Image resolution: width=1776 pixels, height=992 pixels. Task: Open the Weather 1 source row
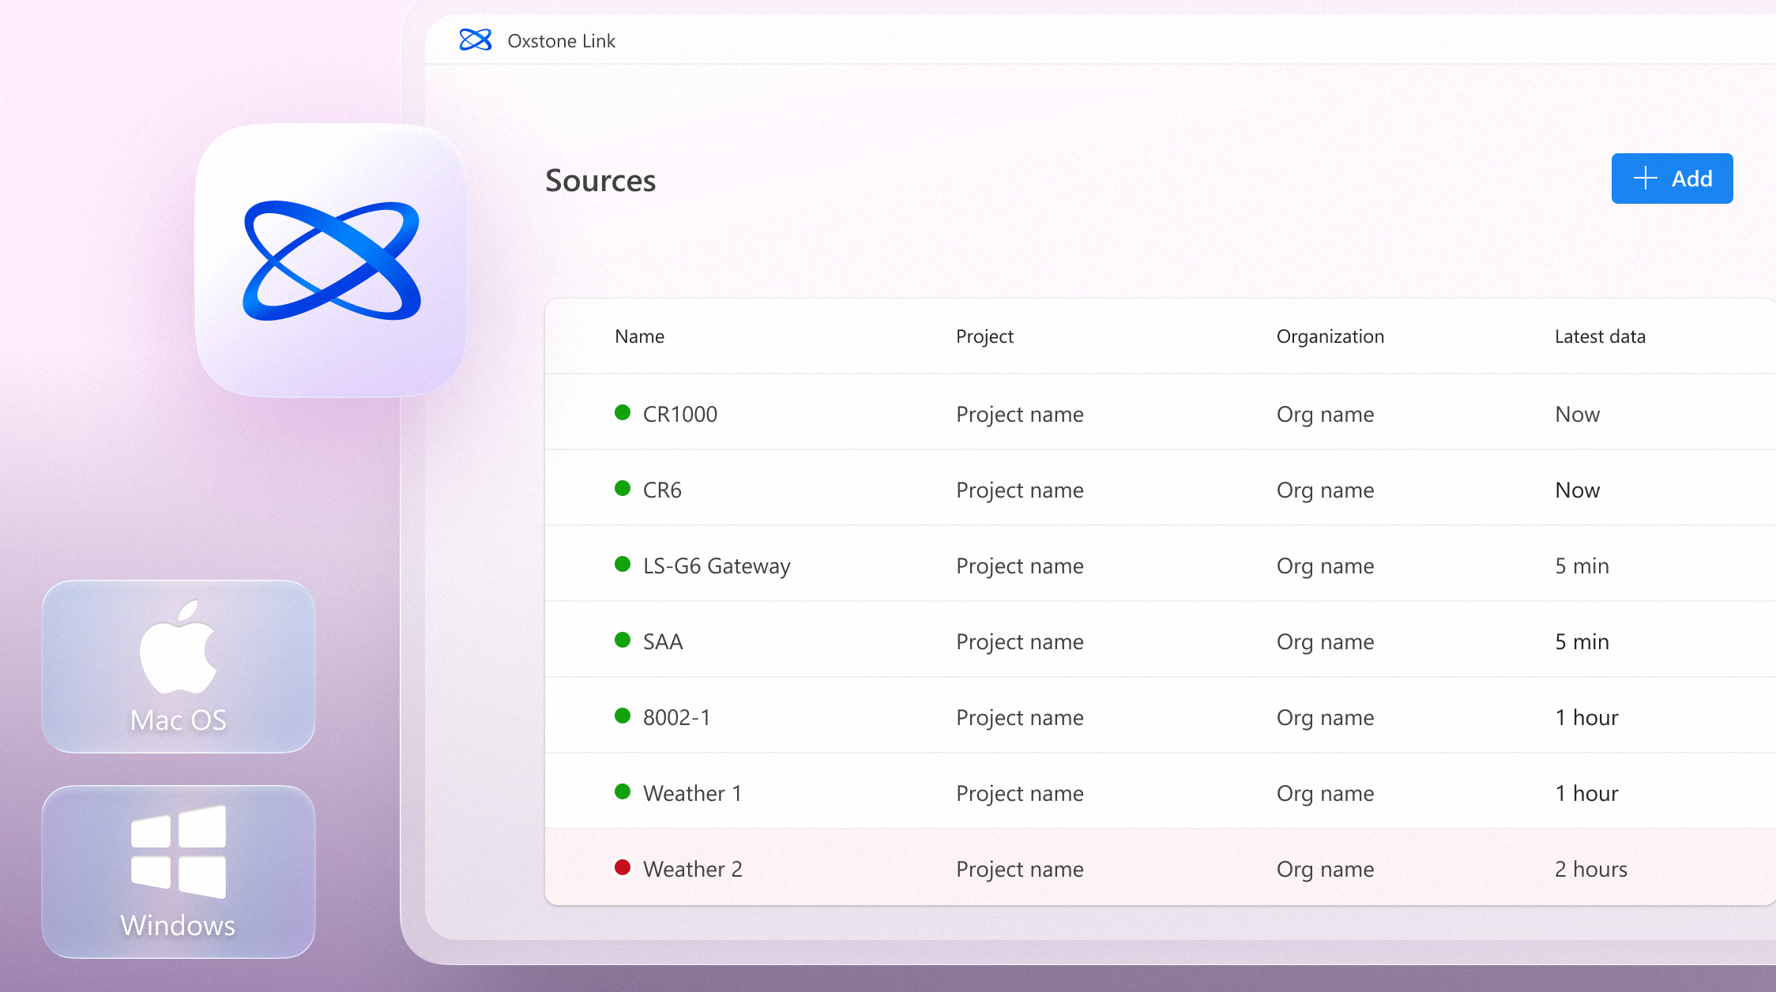click(693, 793)
